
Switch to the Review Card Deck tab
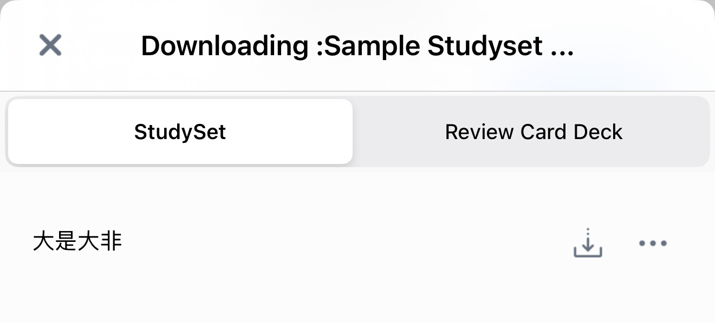pyautogui.click(x=534, y=132)
